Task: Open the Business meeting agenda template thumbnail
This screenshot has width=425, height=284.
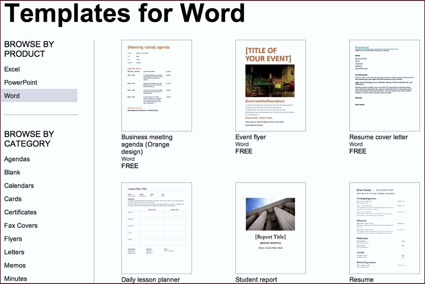Action: tap(157, 85)
